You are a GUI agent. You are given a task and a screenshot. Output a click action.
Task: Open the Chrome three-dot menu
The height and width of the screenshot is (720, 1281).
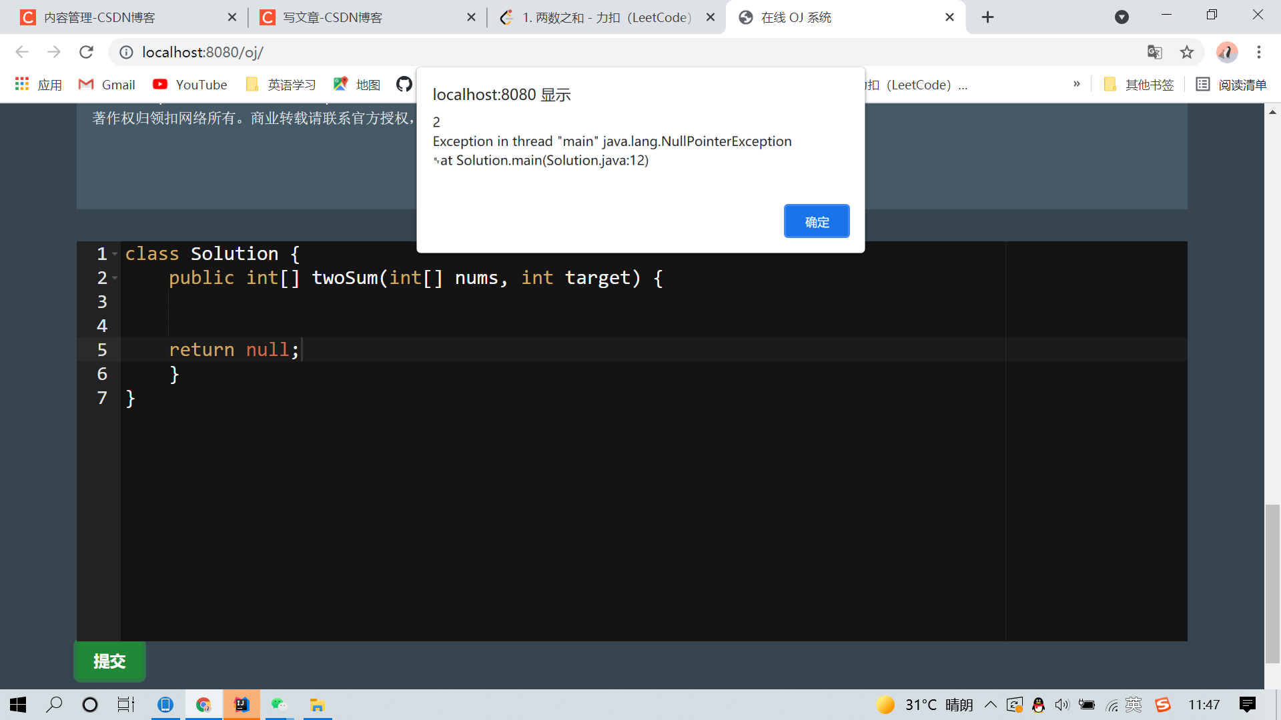point(1258,52)
